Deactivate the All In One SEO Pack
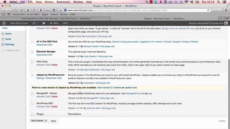Screen dimensions: 230x129 (42, 45)
